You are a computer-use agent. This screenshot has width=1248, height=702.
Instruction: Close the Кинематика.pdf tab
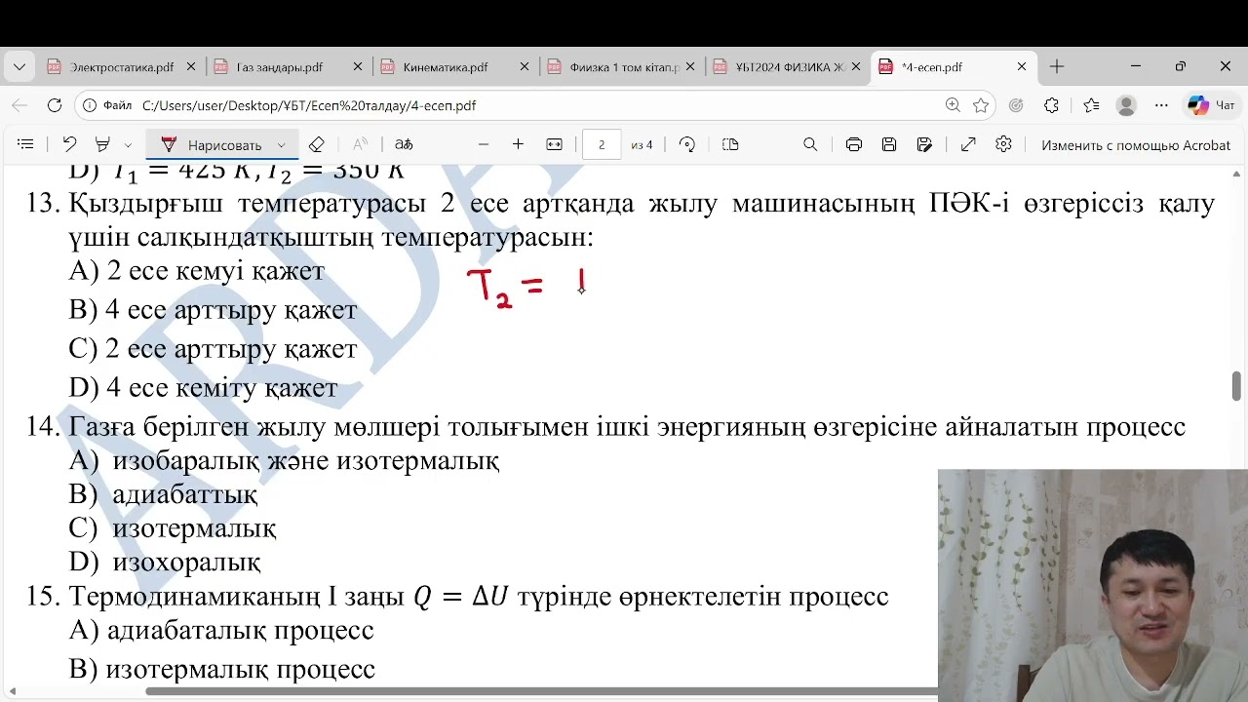click(x=525, y=67)
